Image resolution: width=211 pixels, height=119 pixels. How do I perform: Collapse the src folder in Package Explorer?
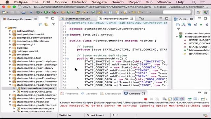click(x=6, y=27)
